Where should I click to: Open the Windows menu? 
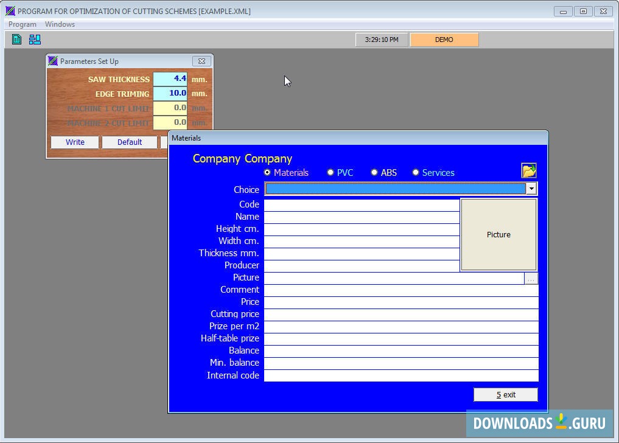click(60, 24)
